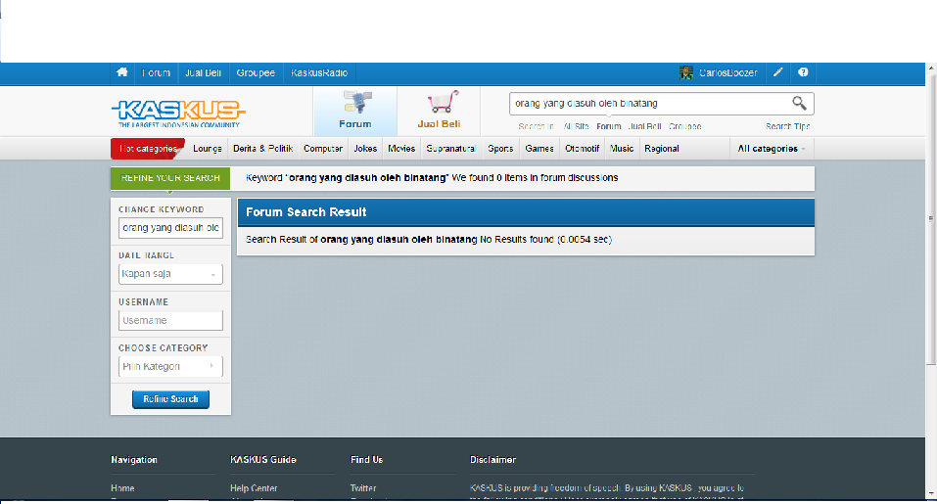Click Forum Search Result heading

[x=305, y=212]
